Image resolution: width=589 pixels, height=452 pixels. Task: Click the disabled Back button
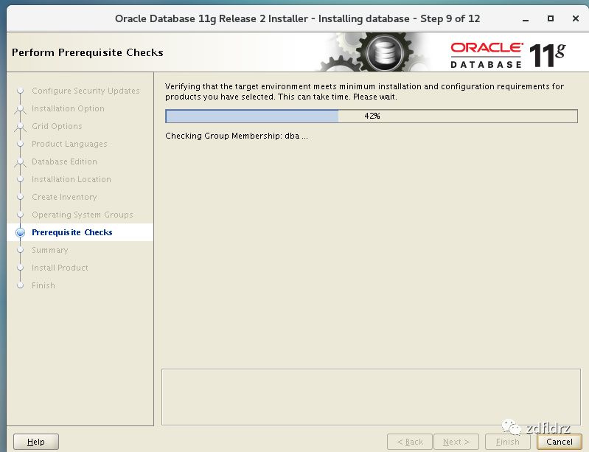[x=410, y=442]
